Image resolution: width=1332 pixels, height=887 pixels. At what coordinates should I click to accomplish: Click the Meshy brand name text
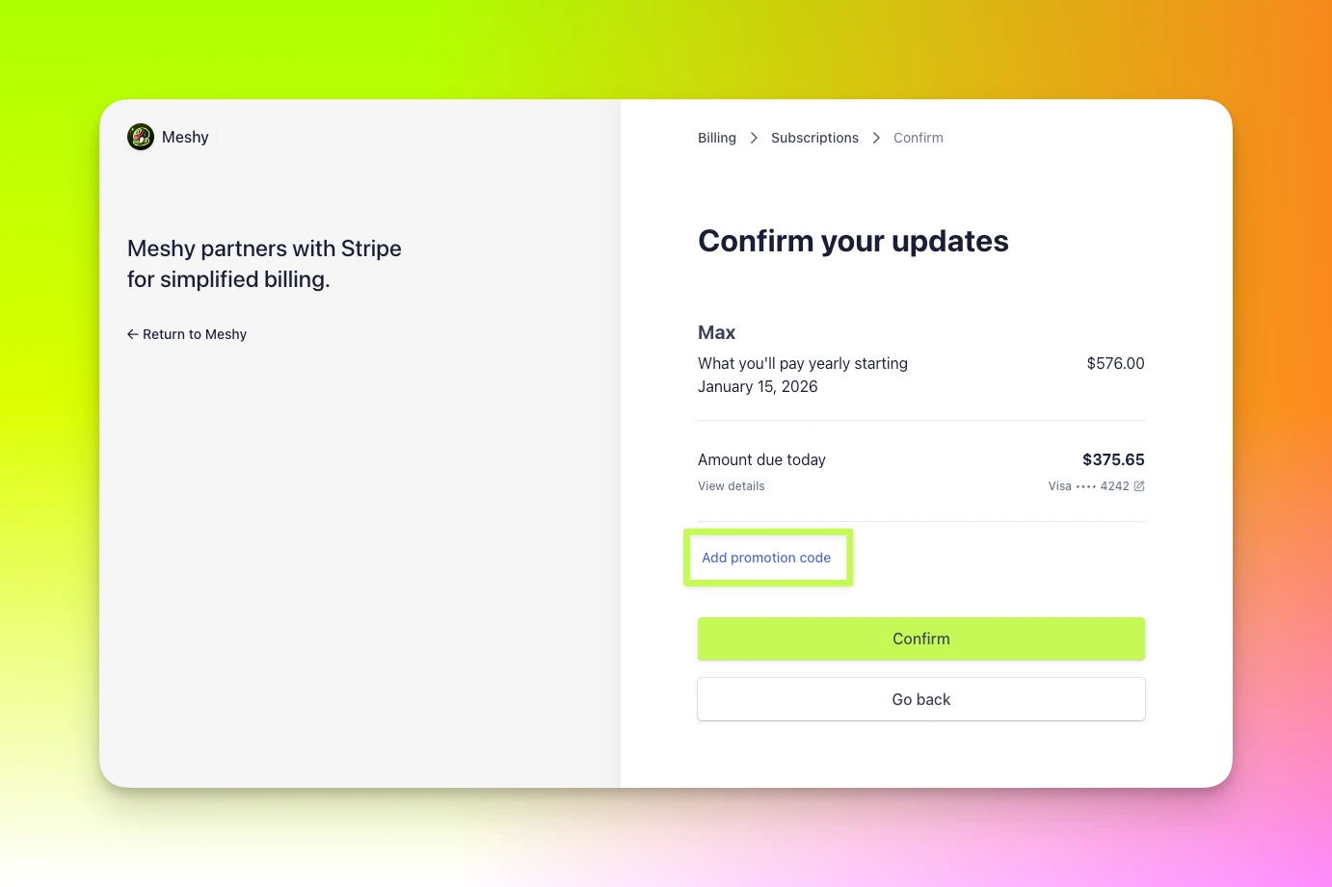(x=185, y=137)
